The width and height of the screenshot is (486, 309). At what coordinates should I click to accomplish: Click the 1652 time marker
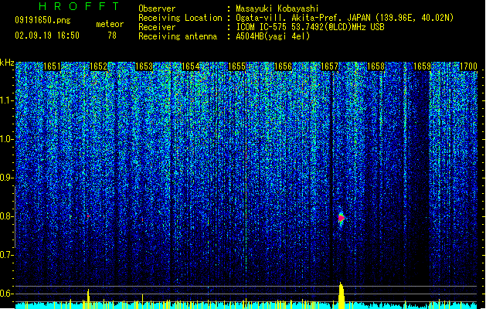click(x=98, y=66)
